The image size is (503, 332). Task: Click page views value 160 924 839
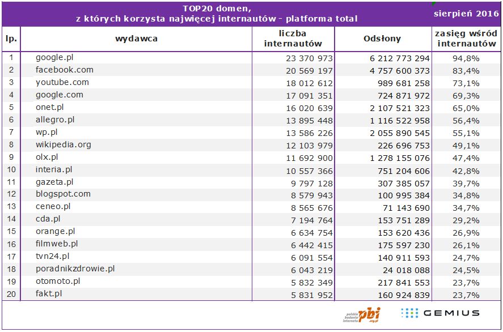(404, 296)
